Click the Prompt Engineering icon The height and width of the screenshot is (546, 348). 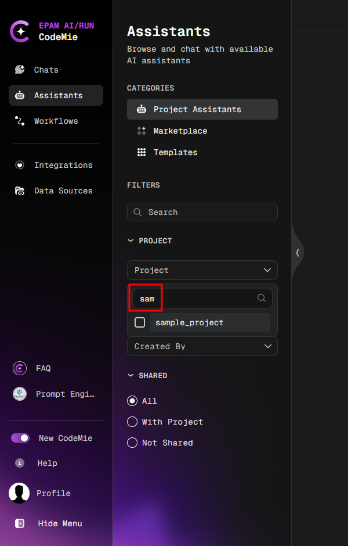pos(19,394)
